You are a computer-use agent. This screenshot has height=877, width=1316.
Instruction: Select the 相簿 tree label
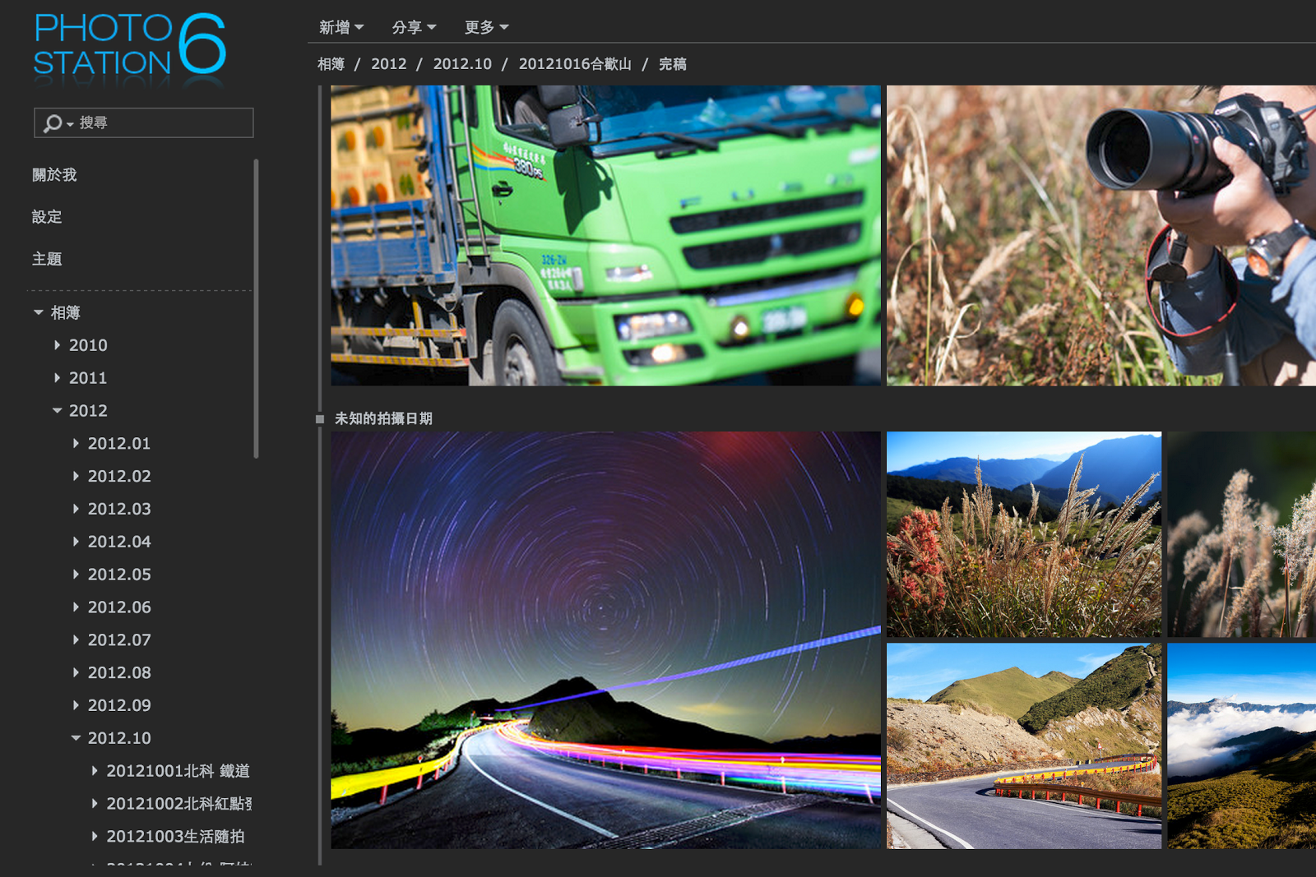pyautogui.click(x=65, y=312)
